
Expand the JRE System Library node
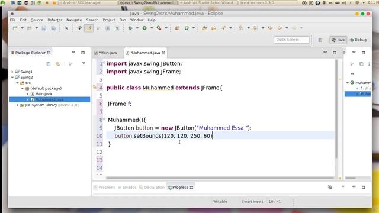[x=17, y=105]
